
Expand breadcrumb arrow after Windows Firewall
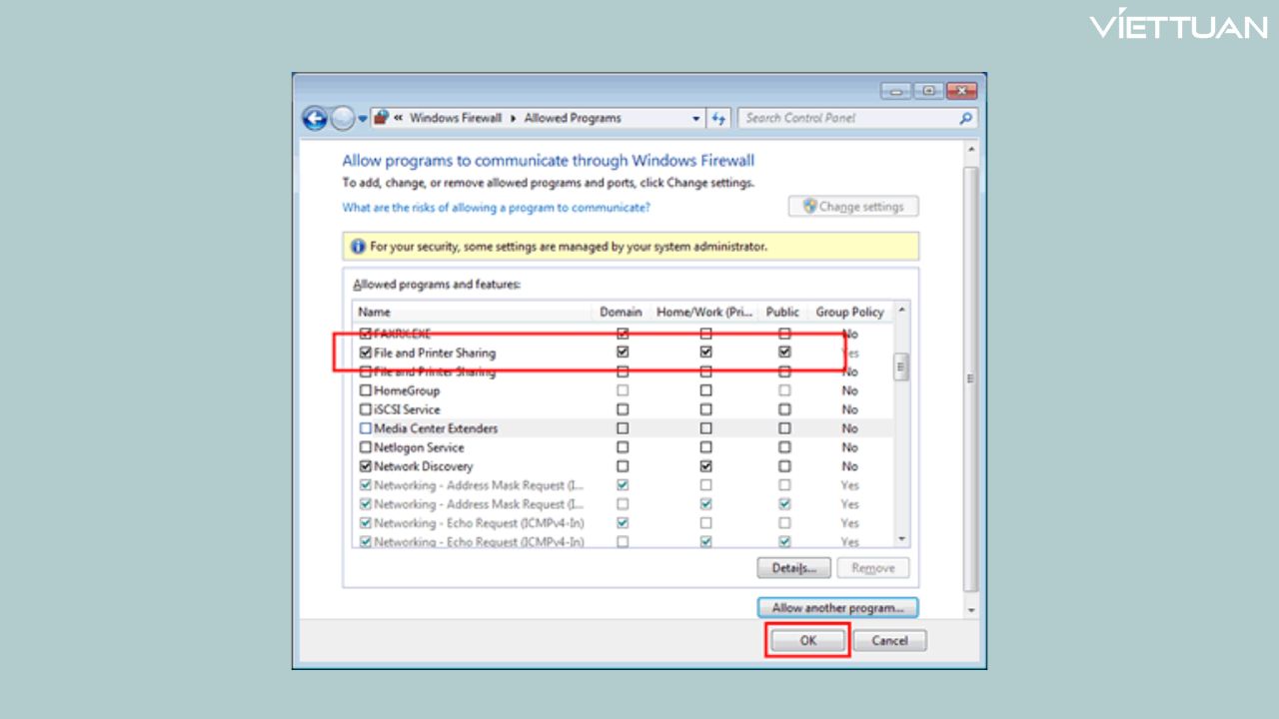click(514, 118)
